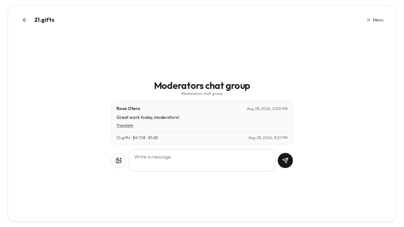Translate Rose Otero's message
Image resolution: width=404 pixels, height=227 pixels.
(125, 125)
